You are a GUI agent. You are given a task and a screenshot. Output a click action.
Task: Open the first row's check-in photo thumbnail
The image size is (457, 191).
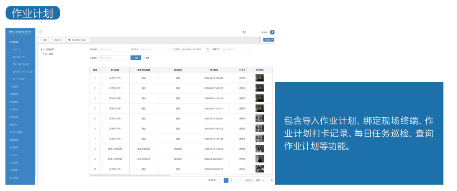pos(259,78)
